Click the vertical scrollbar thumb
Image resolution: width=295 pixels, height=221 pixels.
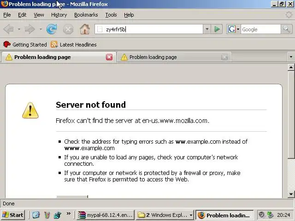click(291, 115)
